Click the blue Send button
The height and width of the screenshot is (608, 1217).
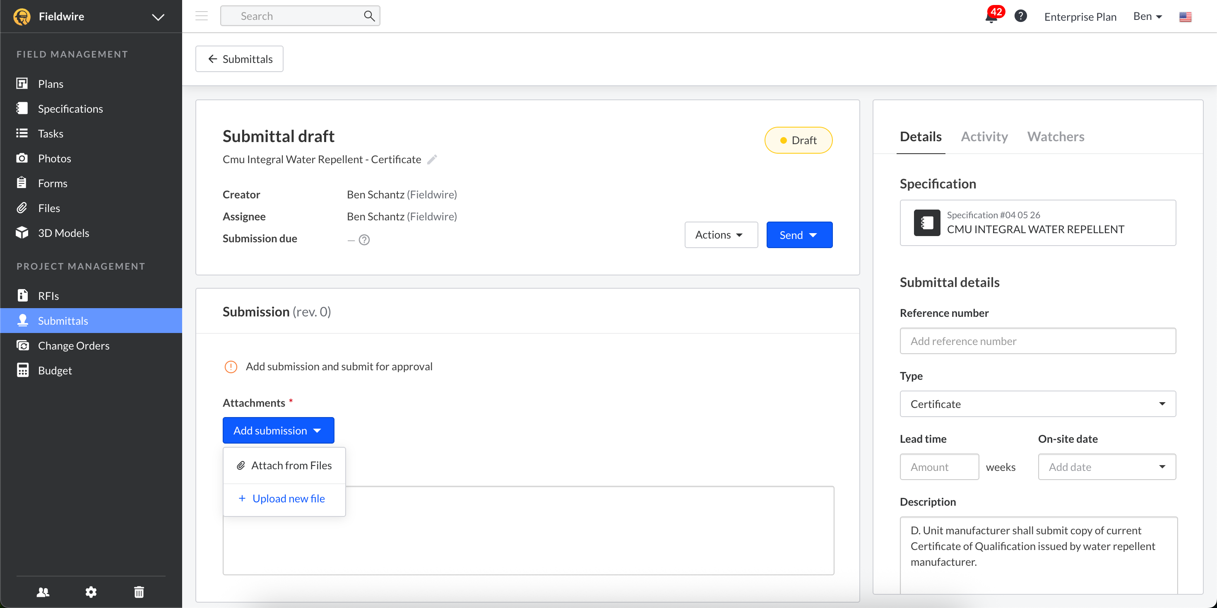pos(799,235)
